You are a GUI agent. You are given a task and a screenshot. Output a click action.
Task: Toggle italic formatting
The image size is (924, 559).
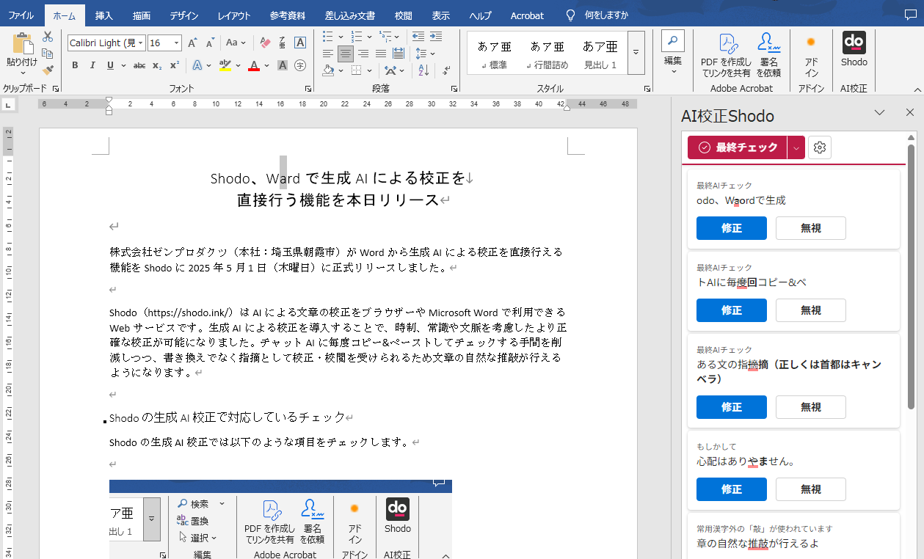pos(92,65)
